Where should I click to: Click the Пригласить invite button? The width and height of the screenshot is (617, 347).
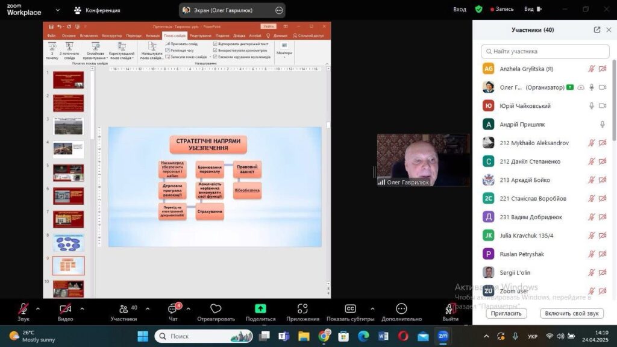point(506,313)
